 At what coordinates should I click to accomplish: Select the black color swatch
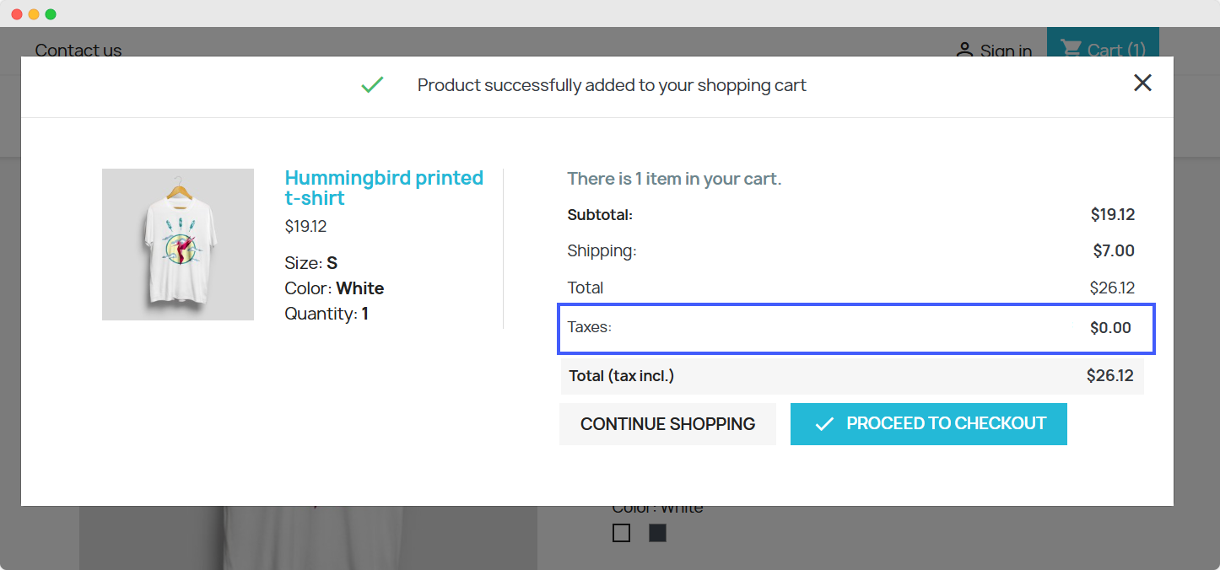(x=657, y=533)
